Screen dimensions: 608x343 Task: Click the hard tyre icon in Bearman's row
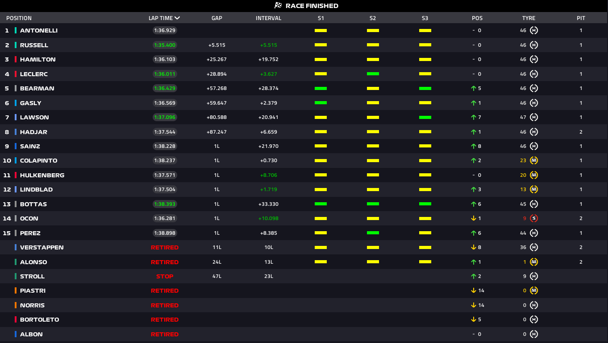[533, 88]
